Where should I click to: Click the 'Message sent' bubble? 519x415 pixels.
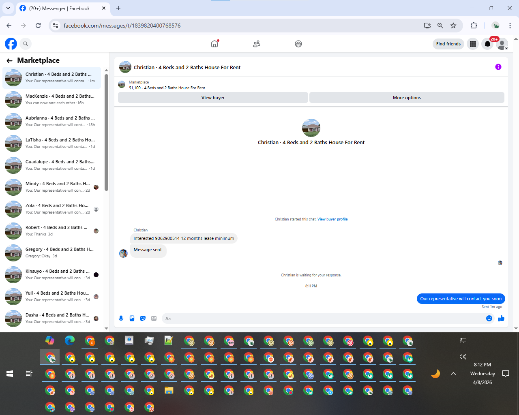coord(148,250)
